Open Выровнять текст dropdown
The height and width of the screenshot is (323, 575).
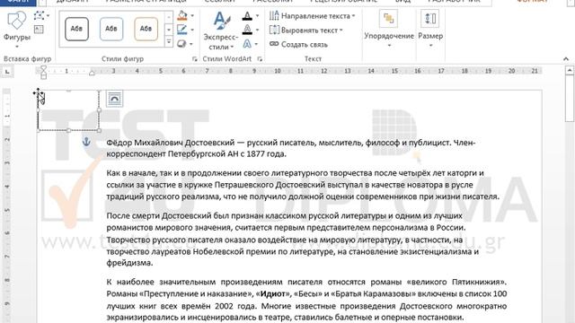click(305, 30)
